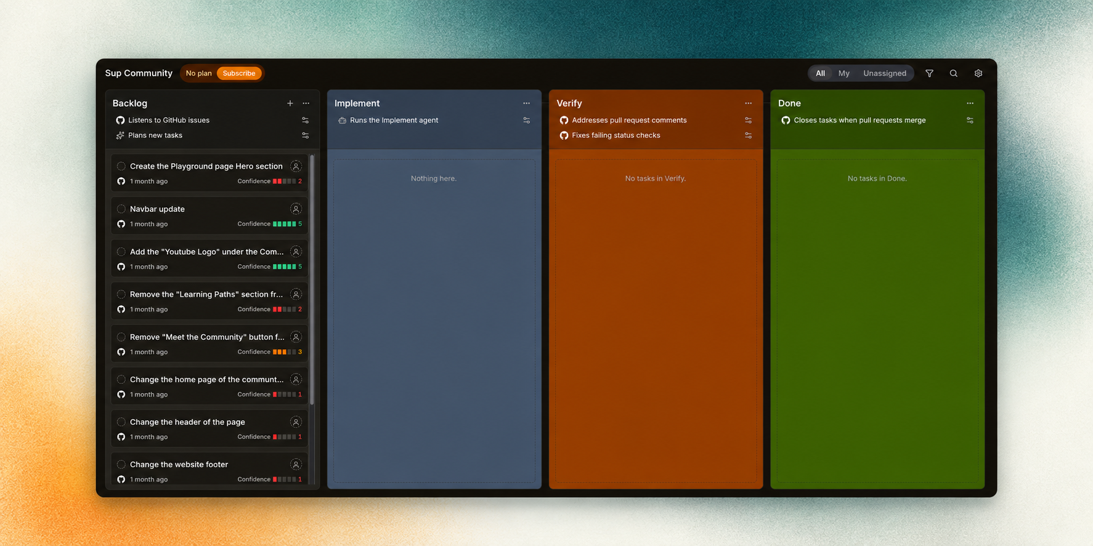The image size is (1093, 546).
Task: Mark 'Remove Meet the Community' task complete
Action: (121, 337)
